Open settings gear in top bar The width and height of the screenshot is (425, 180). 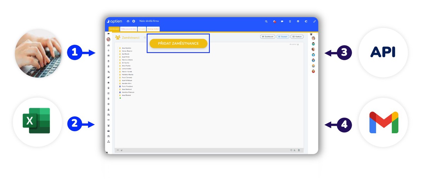pos(298,21)
